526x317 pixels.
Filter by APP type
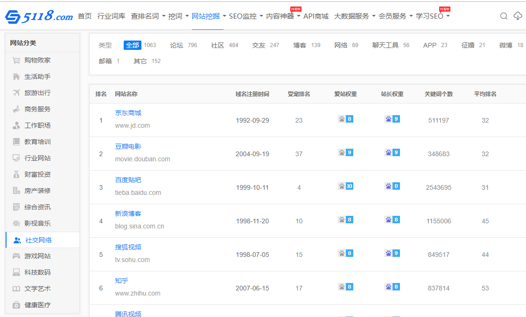pos(430,45)
